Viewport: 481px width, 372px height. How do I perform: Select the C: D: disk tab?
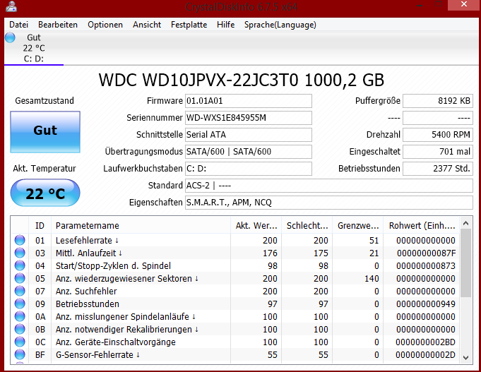(x=34, y=48)
